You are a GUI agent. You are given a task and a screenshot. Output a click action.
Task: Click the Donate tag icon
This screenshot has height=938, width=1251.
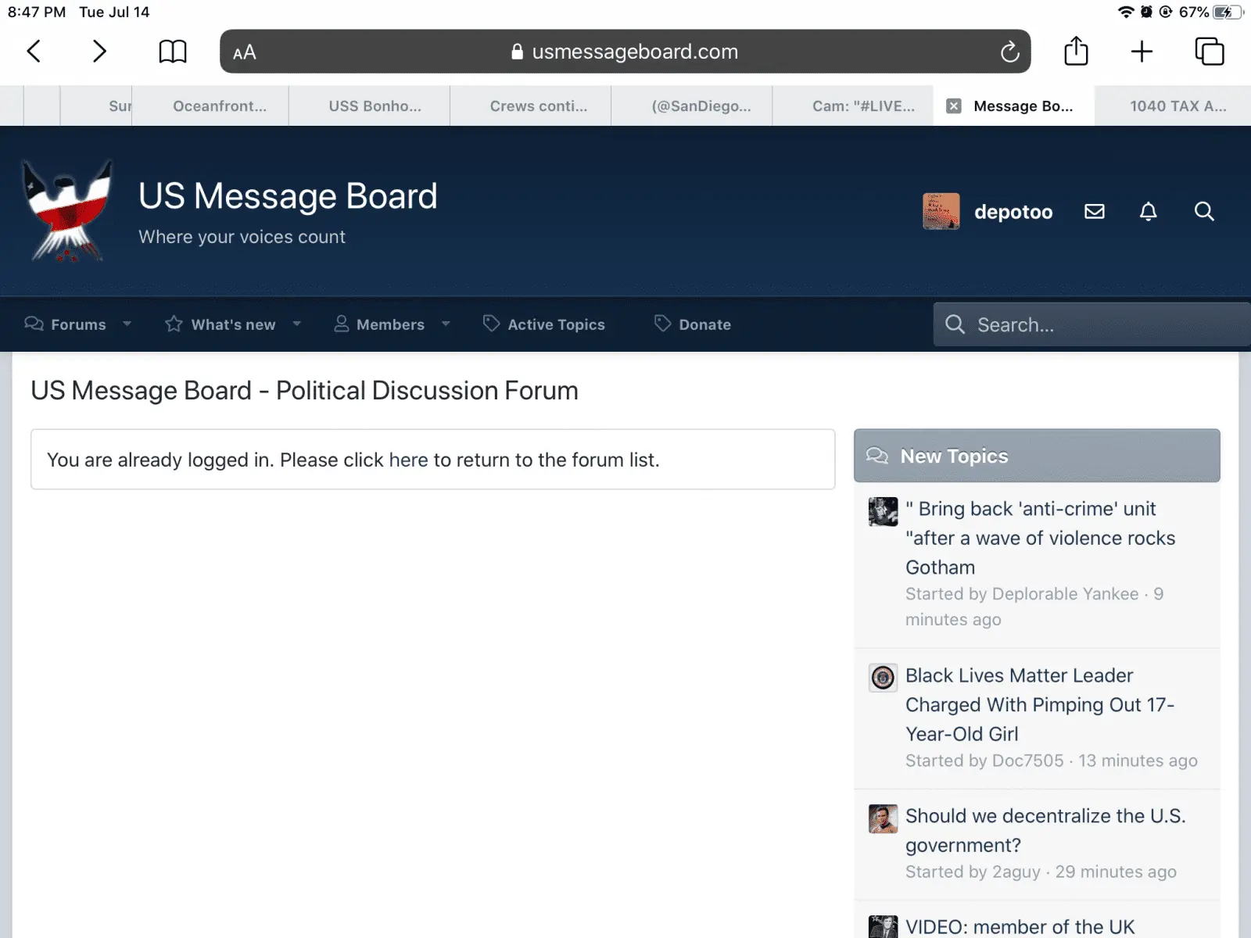[x=662, y=324]
